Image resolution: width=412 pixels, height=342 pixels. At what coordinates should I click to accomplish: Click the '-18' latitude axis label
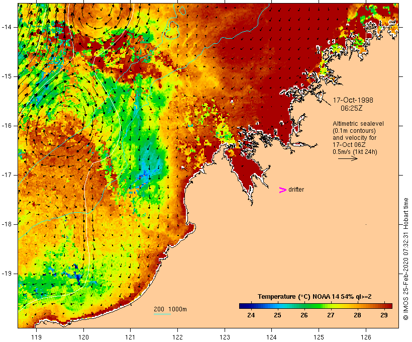[7, 224]
